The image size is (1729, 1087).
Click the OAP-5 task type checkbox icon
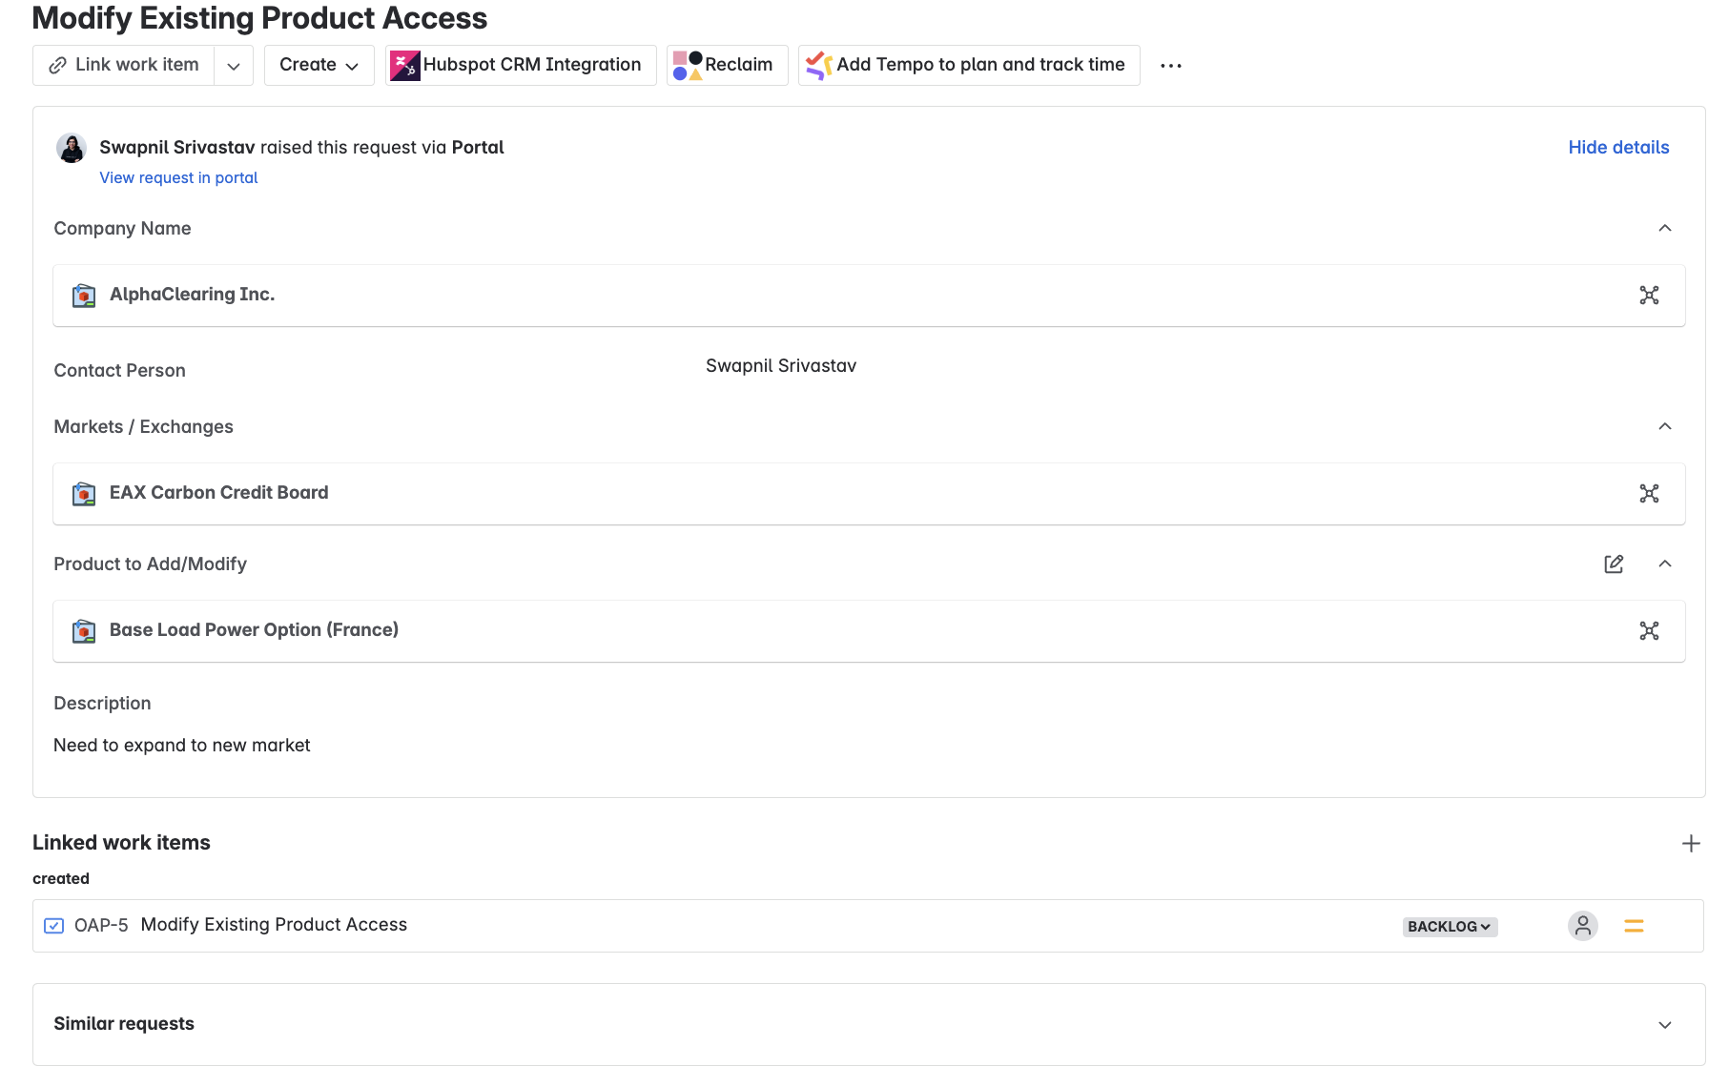tap(54, 926)
